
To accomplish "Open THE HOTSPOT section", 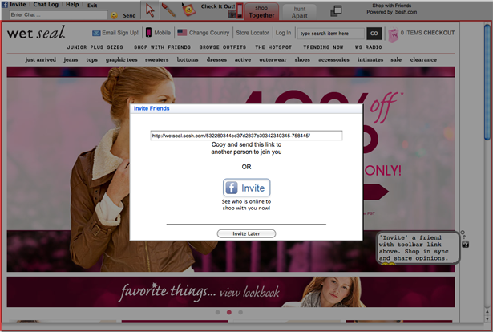I will pos(273,47).
